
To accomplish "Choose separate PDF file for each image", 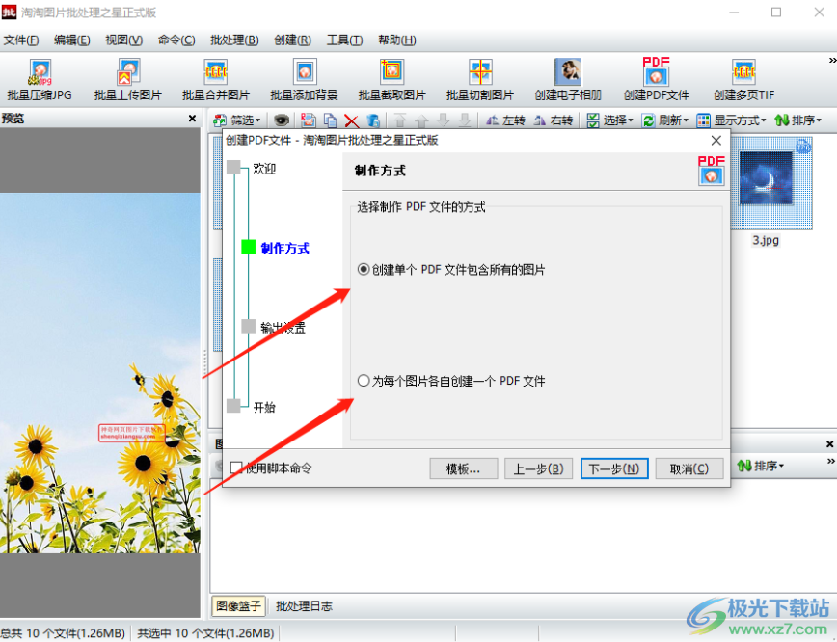I will pos(364,381).
